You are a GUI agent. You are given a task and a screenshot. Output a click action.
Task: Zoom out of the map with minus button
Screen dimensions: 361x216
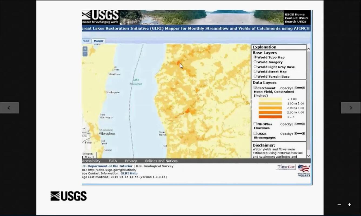pyautogui.click(x=85, y=54)
